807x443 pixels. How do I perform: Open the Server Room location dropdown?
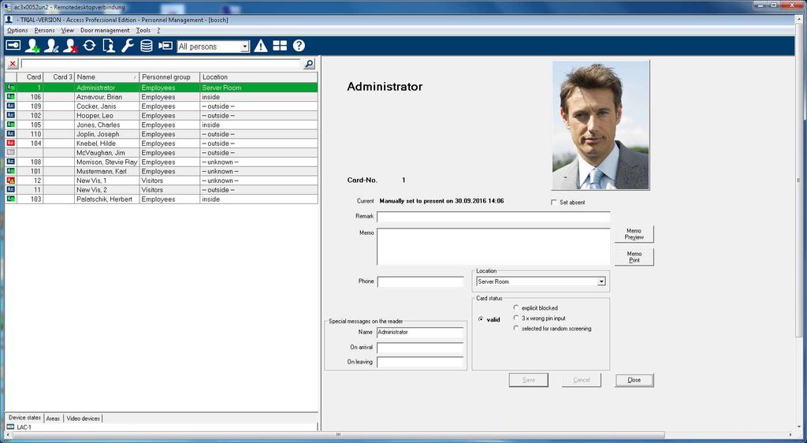[x=601, y=281]
